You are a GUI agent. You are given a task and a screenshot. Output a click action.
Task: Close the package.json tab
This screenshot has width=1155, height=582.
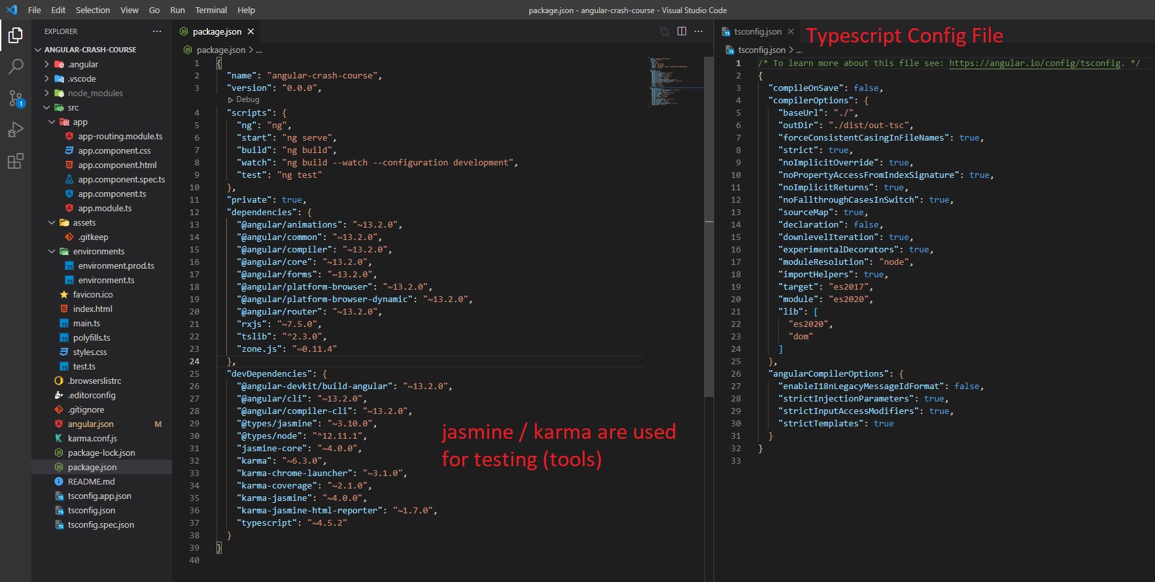250,31
